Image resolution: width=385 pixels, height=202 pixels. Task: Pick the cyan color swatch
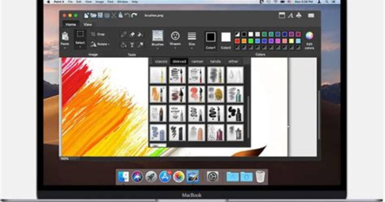[298, 41]
